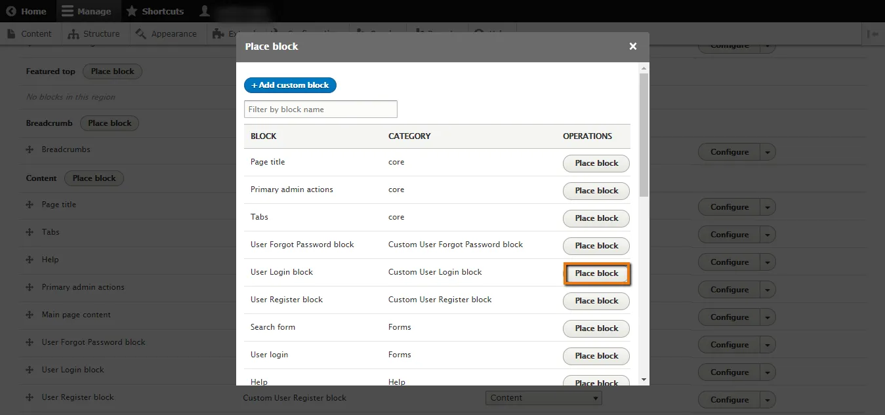
Task: Click the Filter by block name field
Action: [320, 109]
